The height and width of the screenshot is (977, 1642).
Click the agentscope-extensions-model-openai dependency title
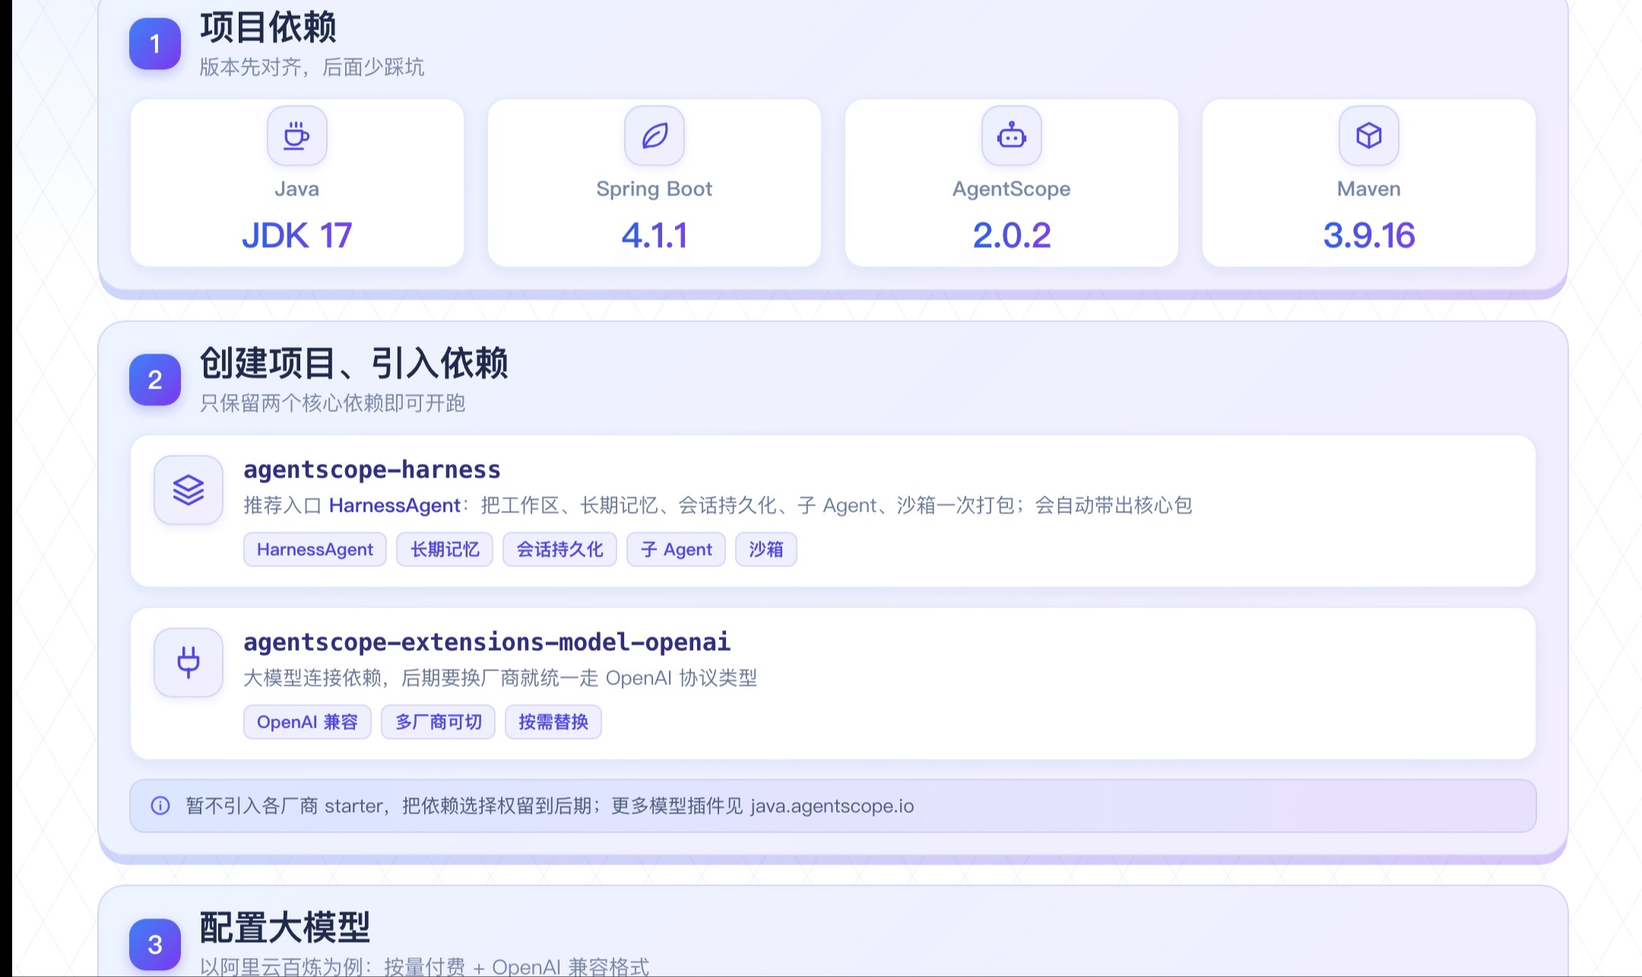487,642
